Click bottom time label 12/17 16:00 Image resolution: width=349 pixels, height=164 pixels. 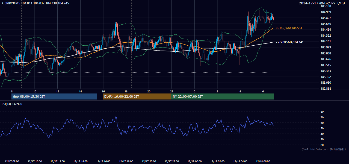pyautogui.click(x=103, y=162)
